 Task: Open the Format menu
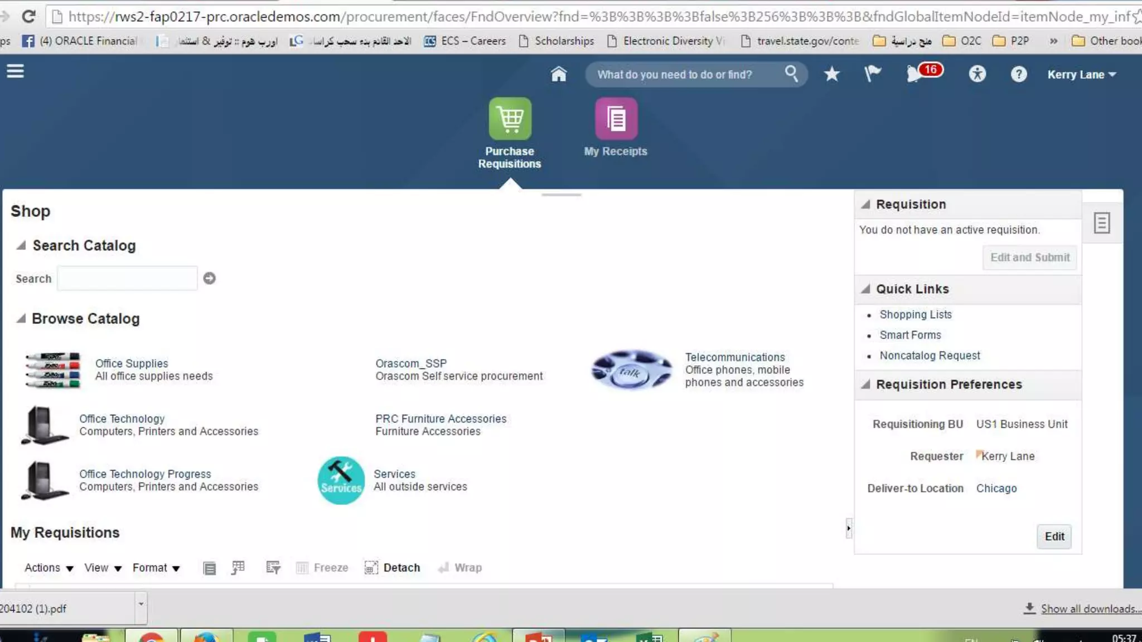coord(156,567)
